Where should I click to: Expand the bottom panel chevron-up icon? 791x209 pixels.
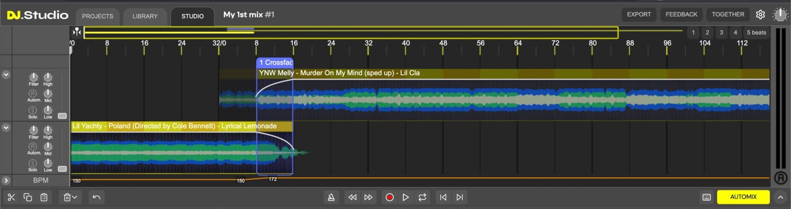tap(780, 197)
